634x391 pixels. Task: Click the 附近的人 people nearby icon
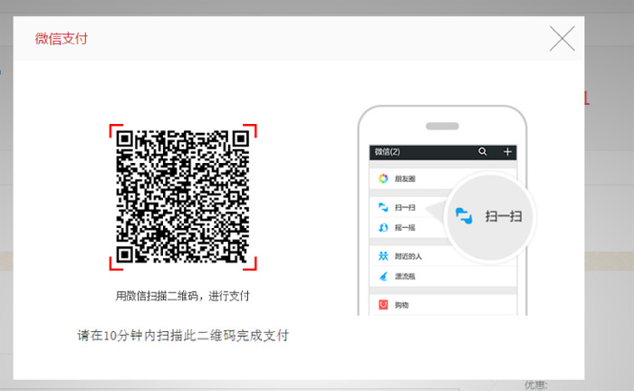click(383, 256)
